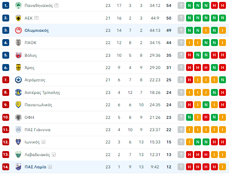Open the ΟΦΗ team name link
This screenshot has height=176, width=229.
tap(30, 117)
